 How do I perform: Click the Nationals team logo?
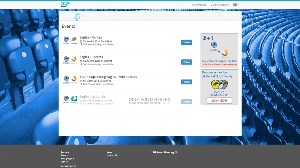pos(74,99)
